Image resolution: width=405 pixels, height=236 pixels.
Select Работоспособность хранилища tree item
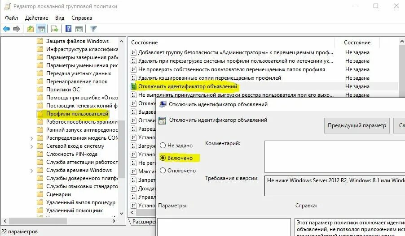(82, 122)
